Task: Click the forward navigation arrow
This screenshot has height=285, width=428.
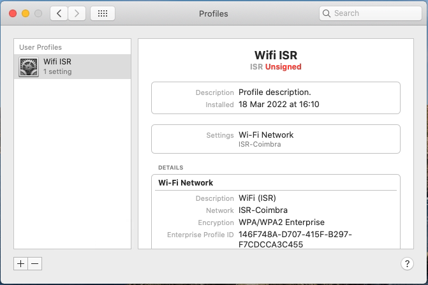Action: 77,13
